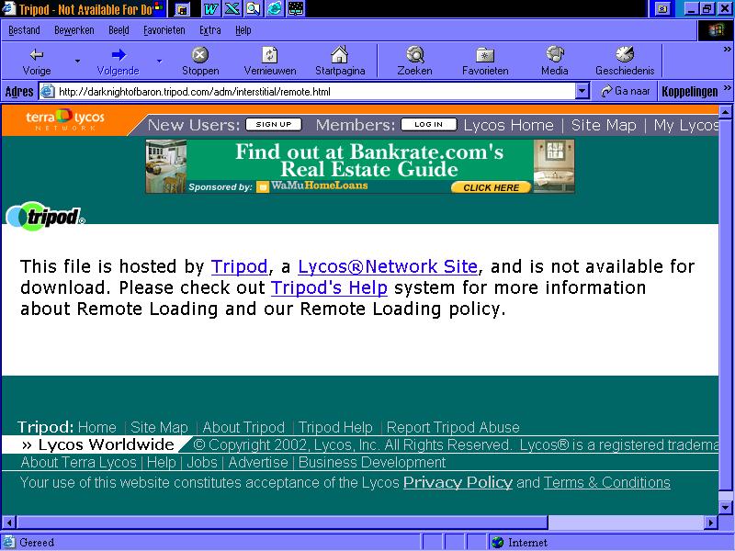Expand the Volgende history dropdown arrow
Image resolution: width=735 pixels, height=551 pixels.
click(159, 62)
